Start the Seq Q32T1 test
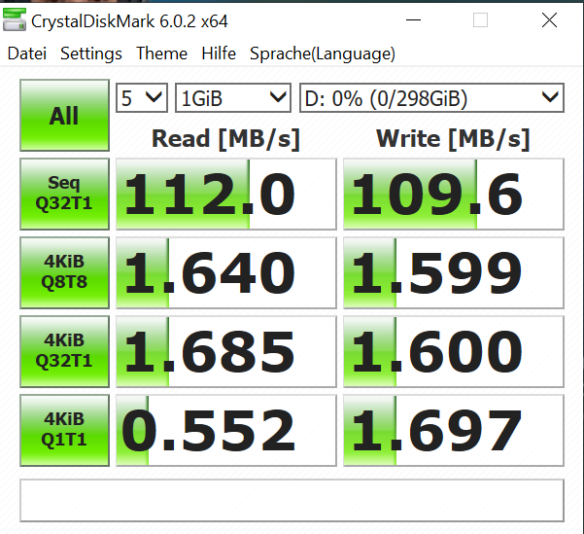The image size is (584, 534). tap(64, 194)
